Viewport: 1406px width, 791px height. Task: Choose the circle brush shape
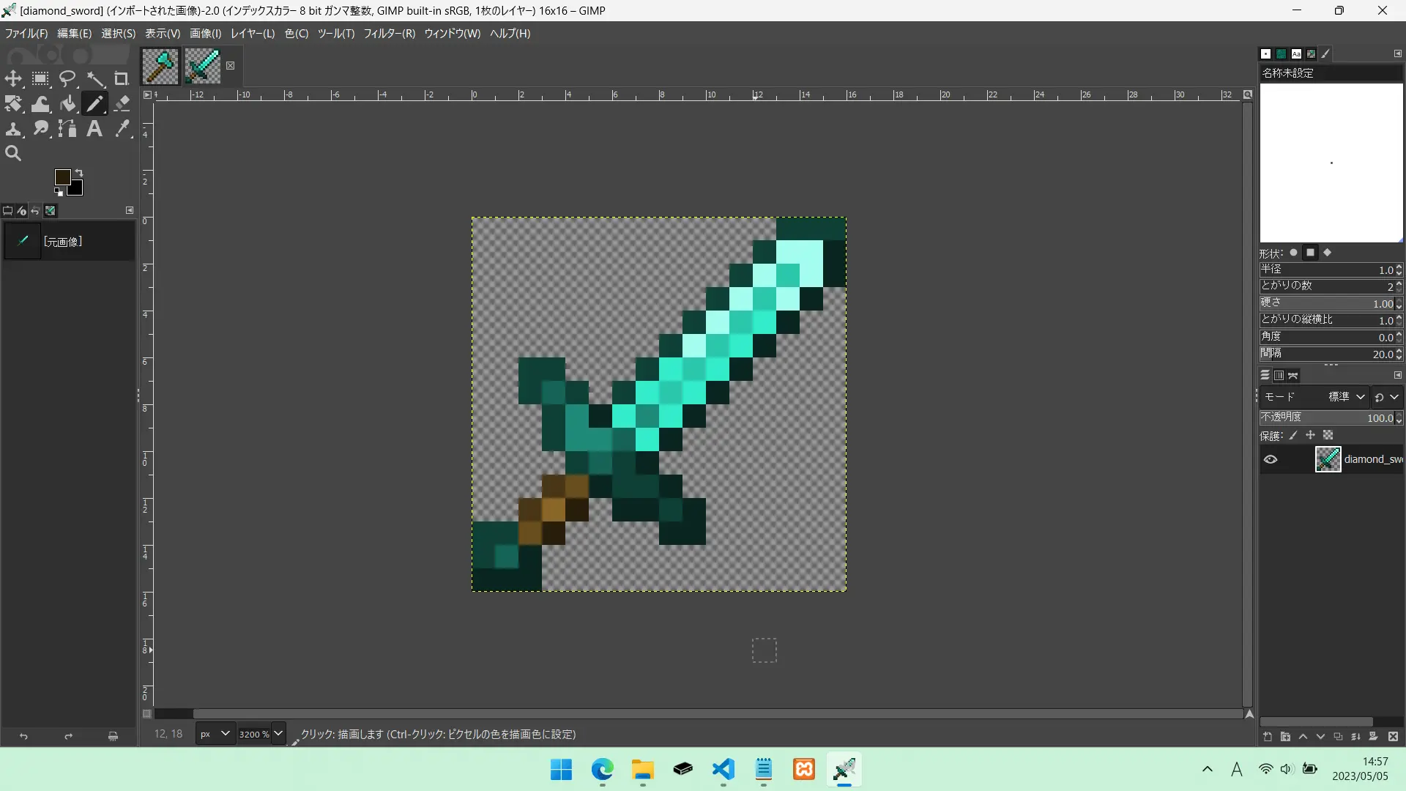pos(1294,253)
